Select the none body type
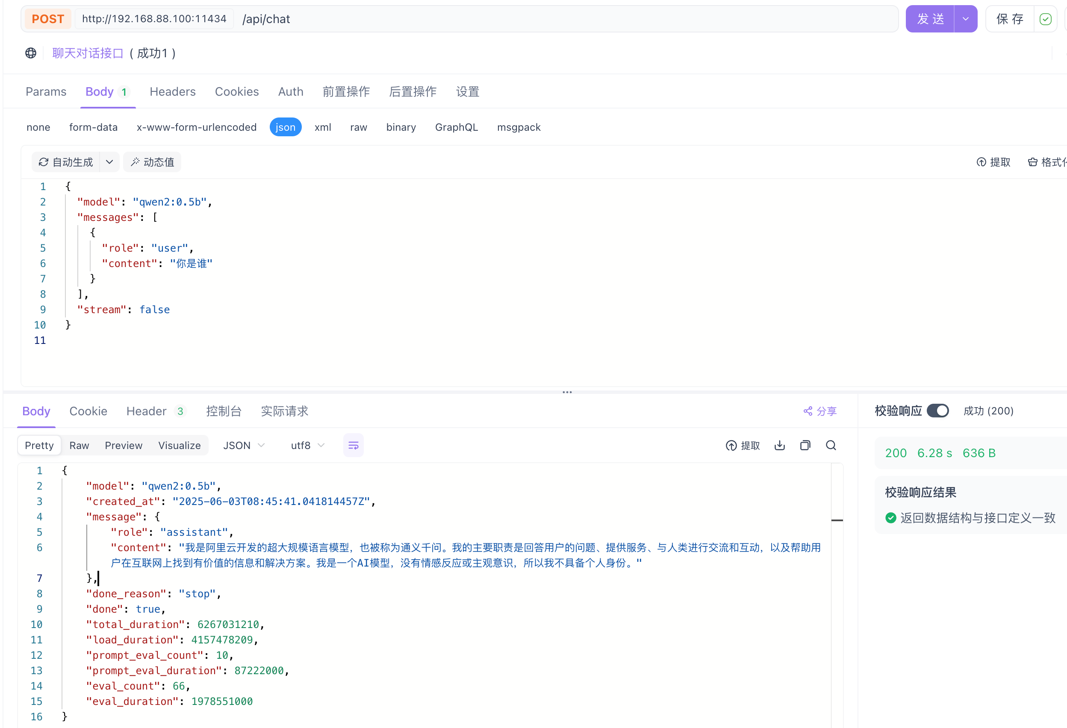The height and width of the screenshot is (728, 1067). [x=38, y=127]
